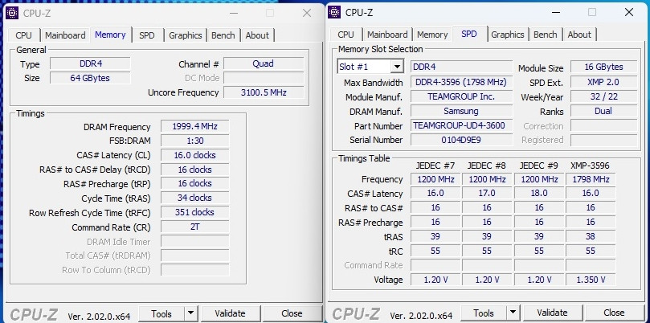Click the XMP 2.0 SPD Ext. field

coord(604,82)
